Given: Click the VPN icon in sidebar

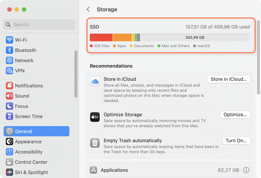Looking at the screenshot, I should (9, 71).
